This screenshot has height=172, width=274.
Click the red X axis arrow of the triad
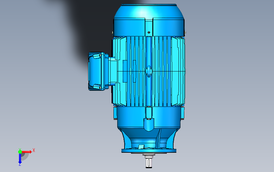pyautogui.click(x=27, y=152)
